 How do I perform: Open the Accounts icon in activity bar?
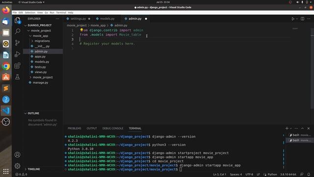coord(18,155)
